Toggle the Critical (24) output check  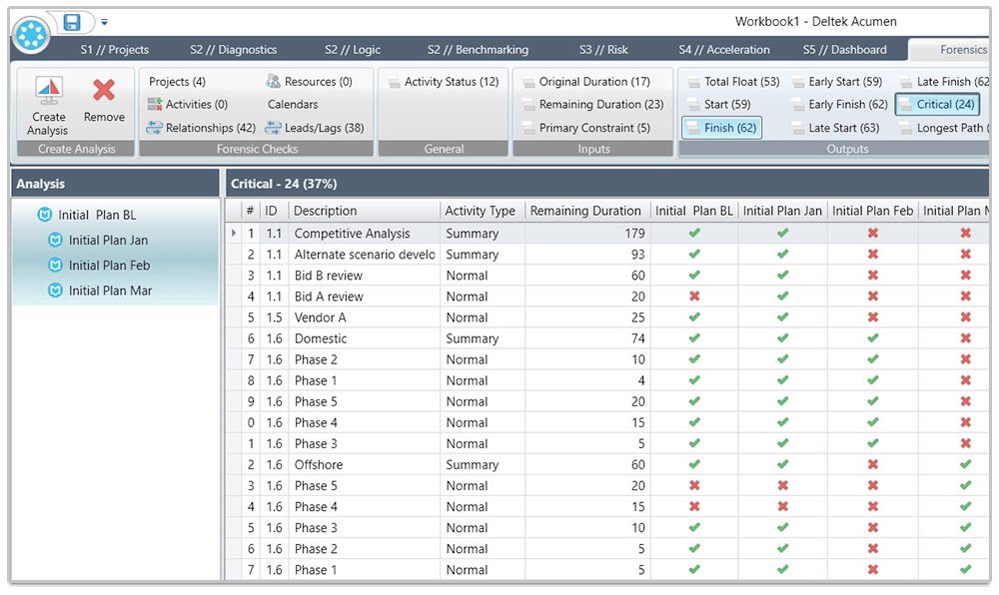coord(937,104)
